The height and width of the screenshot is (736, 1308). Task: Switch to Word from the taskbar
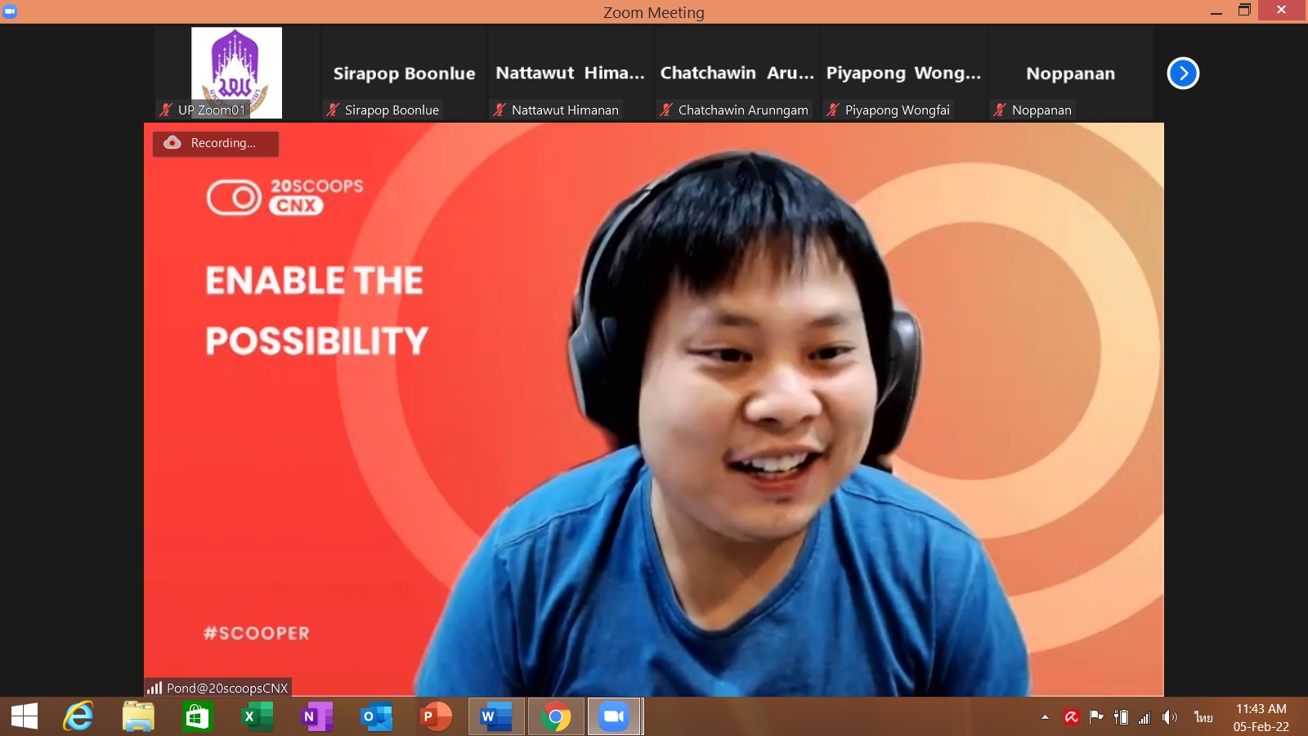coord(496,716)
